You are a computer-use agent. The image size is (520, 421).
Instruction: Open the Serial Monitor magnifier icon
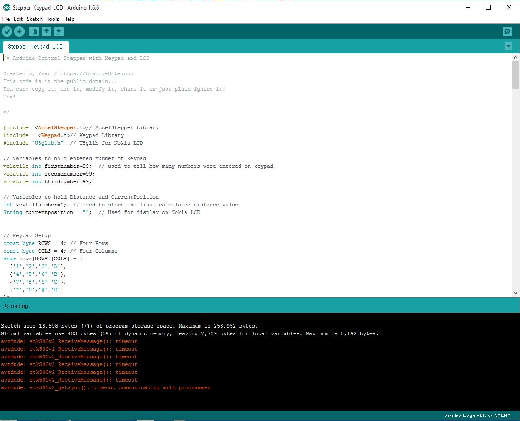click(x=507, y=31)
